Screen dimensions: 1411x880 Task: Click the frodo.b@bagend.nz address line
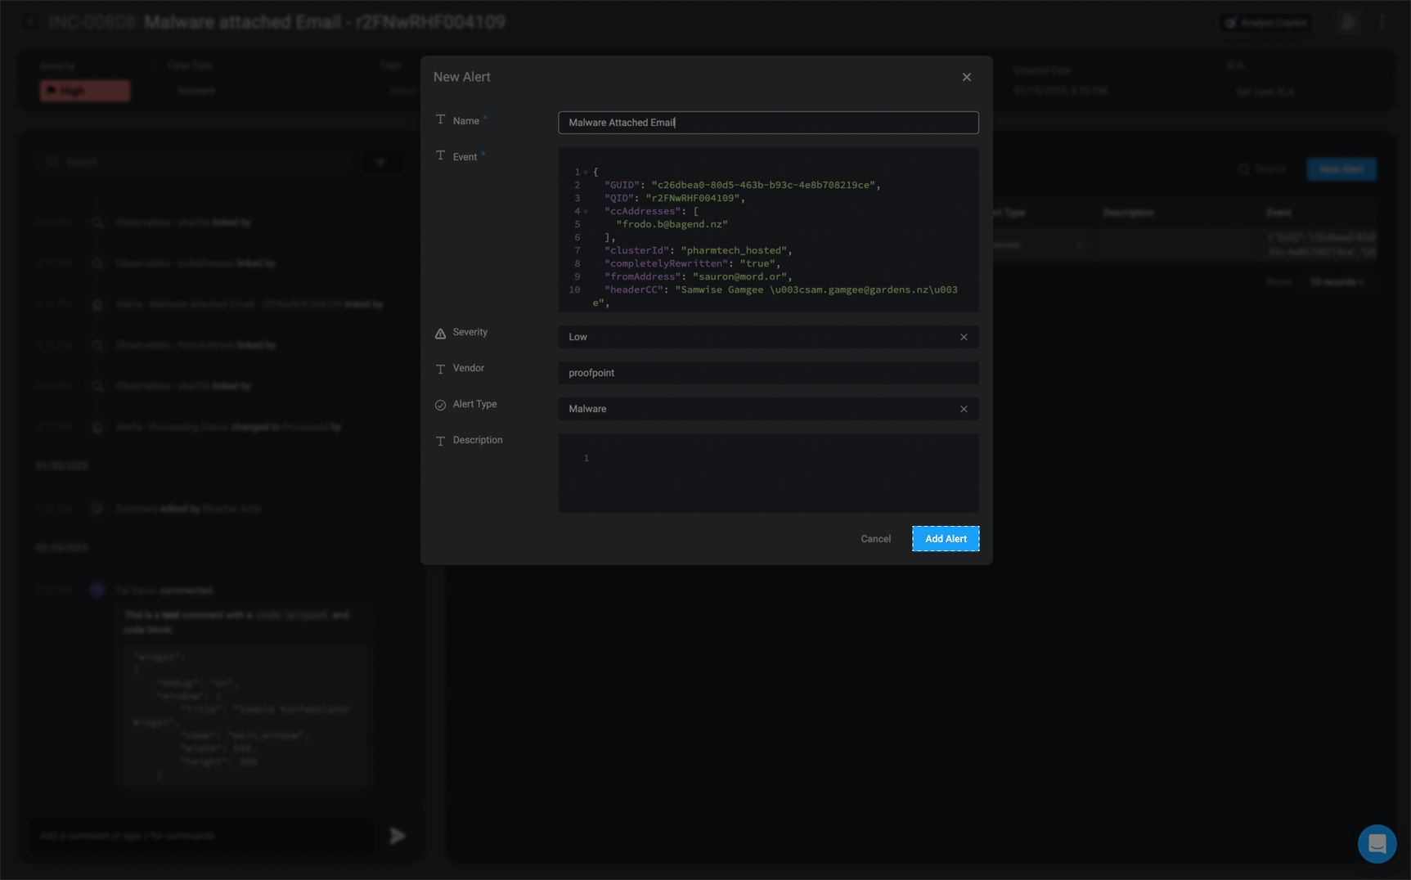(672, 224)
